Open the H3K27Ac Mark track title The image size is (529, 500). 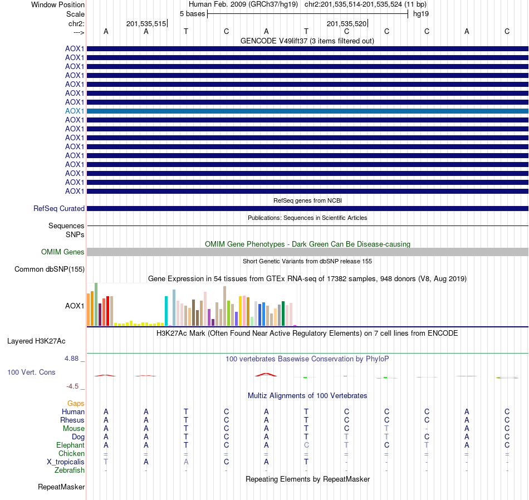(307, 334)
